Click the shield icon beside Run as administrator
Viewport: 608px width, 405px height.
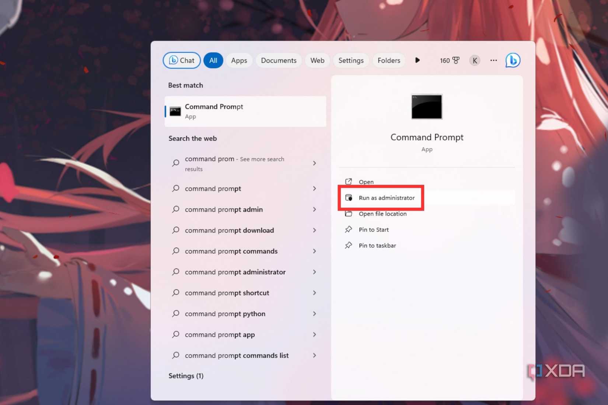[x=349, y=198]
